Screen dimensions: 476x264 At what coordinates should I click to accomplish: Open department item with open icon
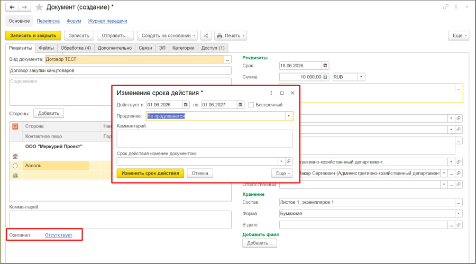point(459,162)
